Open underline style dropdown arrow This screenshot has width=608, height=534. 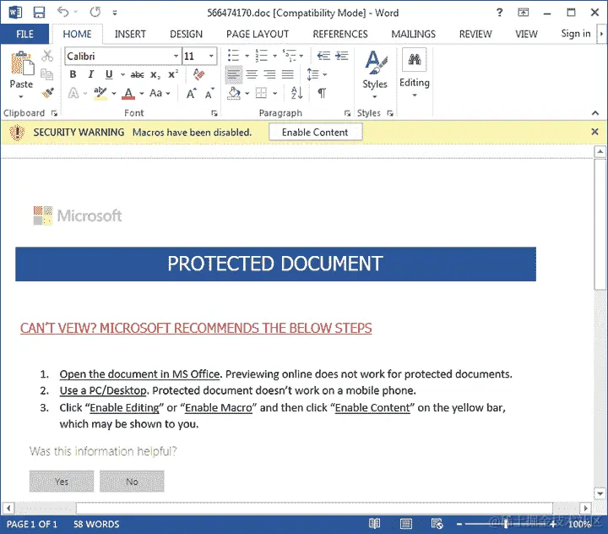click(x=123, y=74)
